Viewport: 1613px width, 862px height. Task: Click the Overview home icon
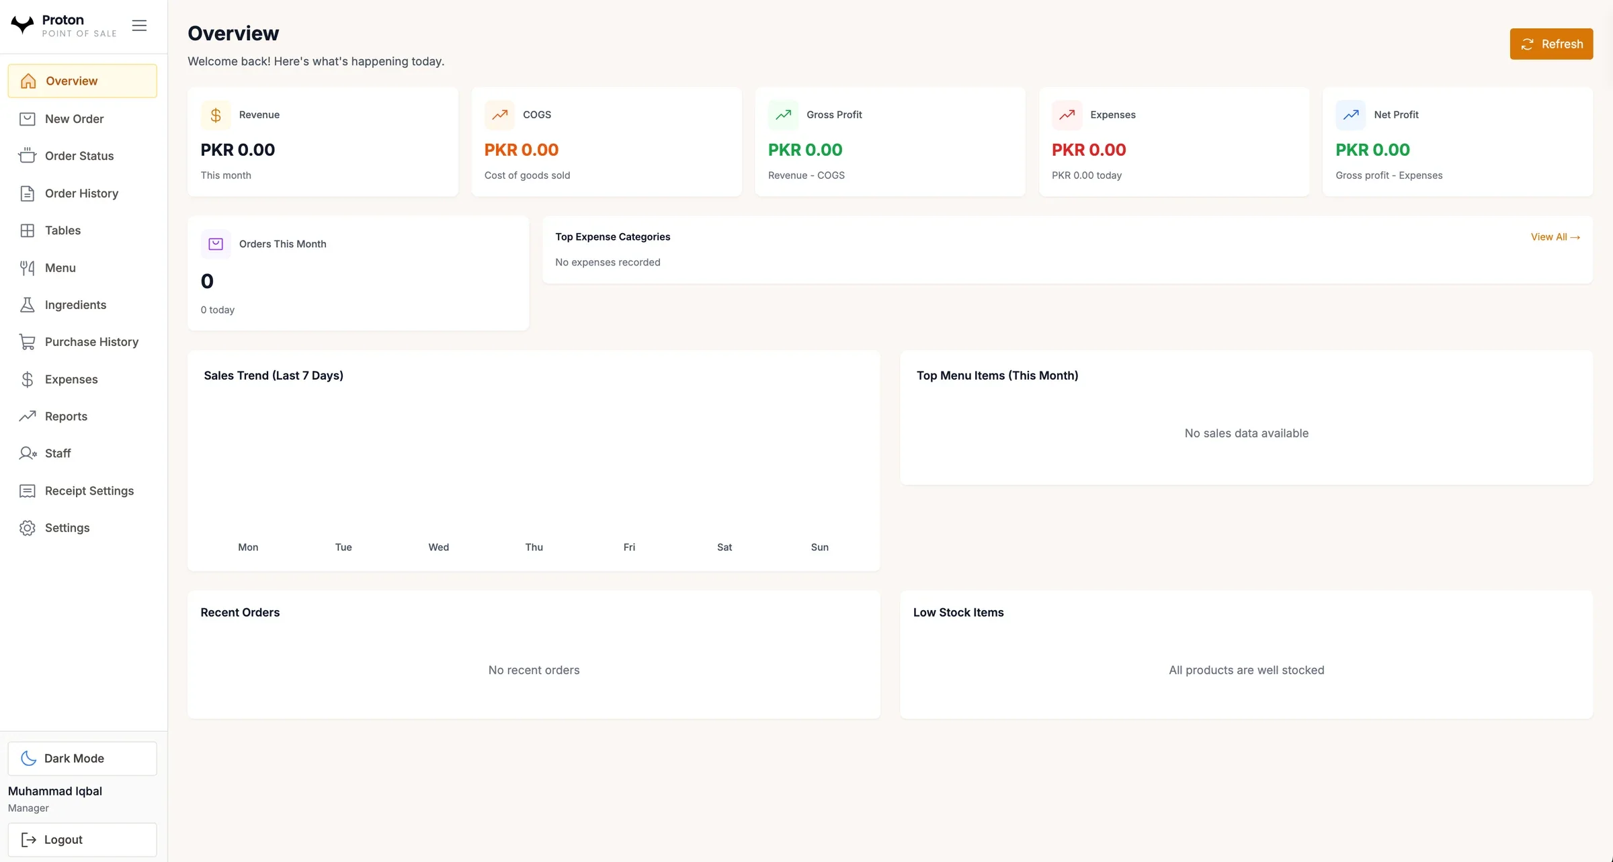pos(28,81)
